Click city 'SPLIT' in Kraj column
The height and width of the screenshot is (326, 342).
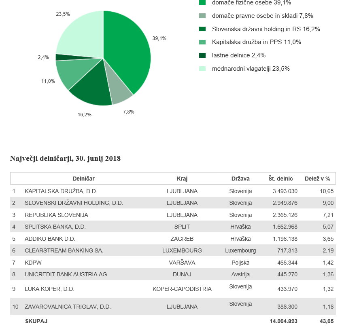tap(182, 227)
